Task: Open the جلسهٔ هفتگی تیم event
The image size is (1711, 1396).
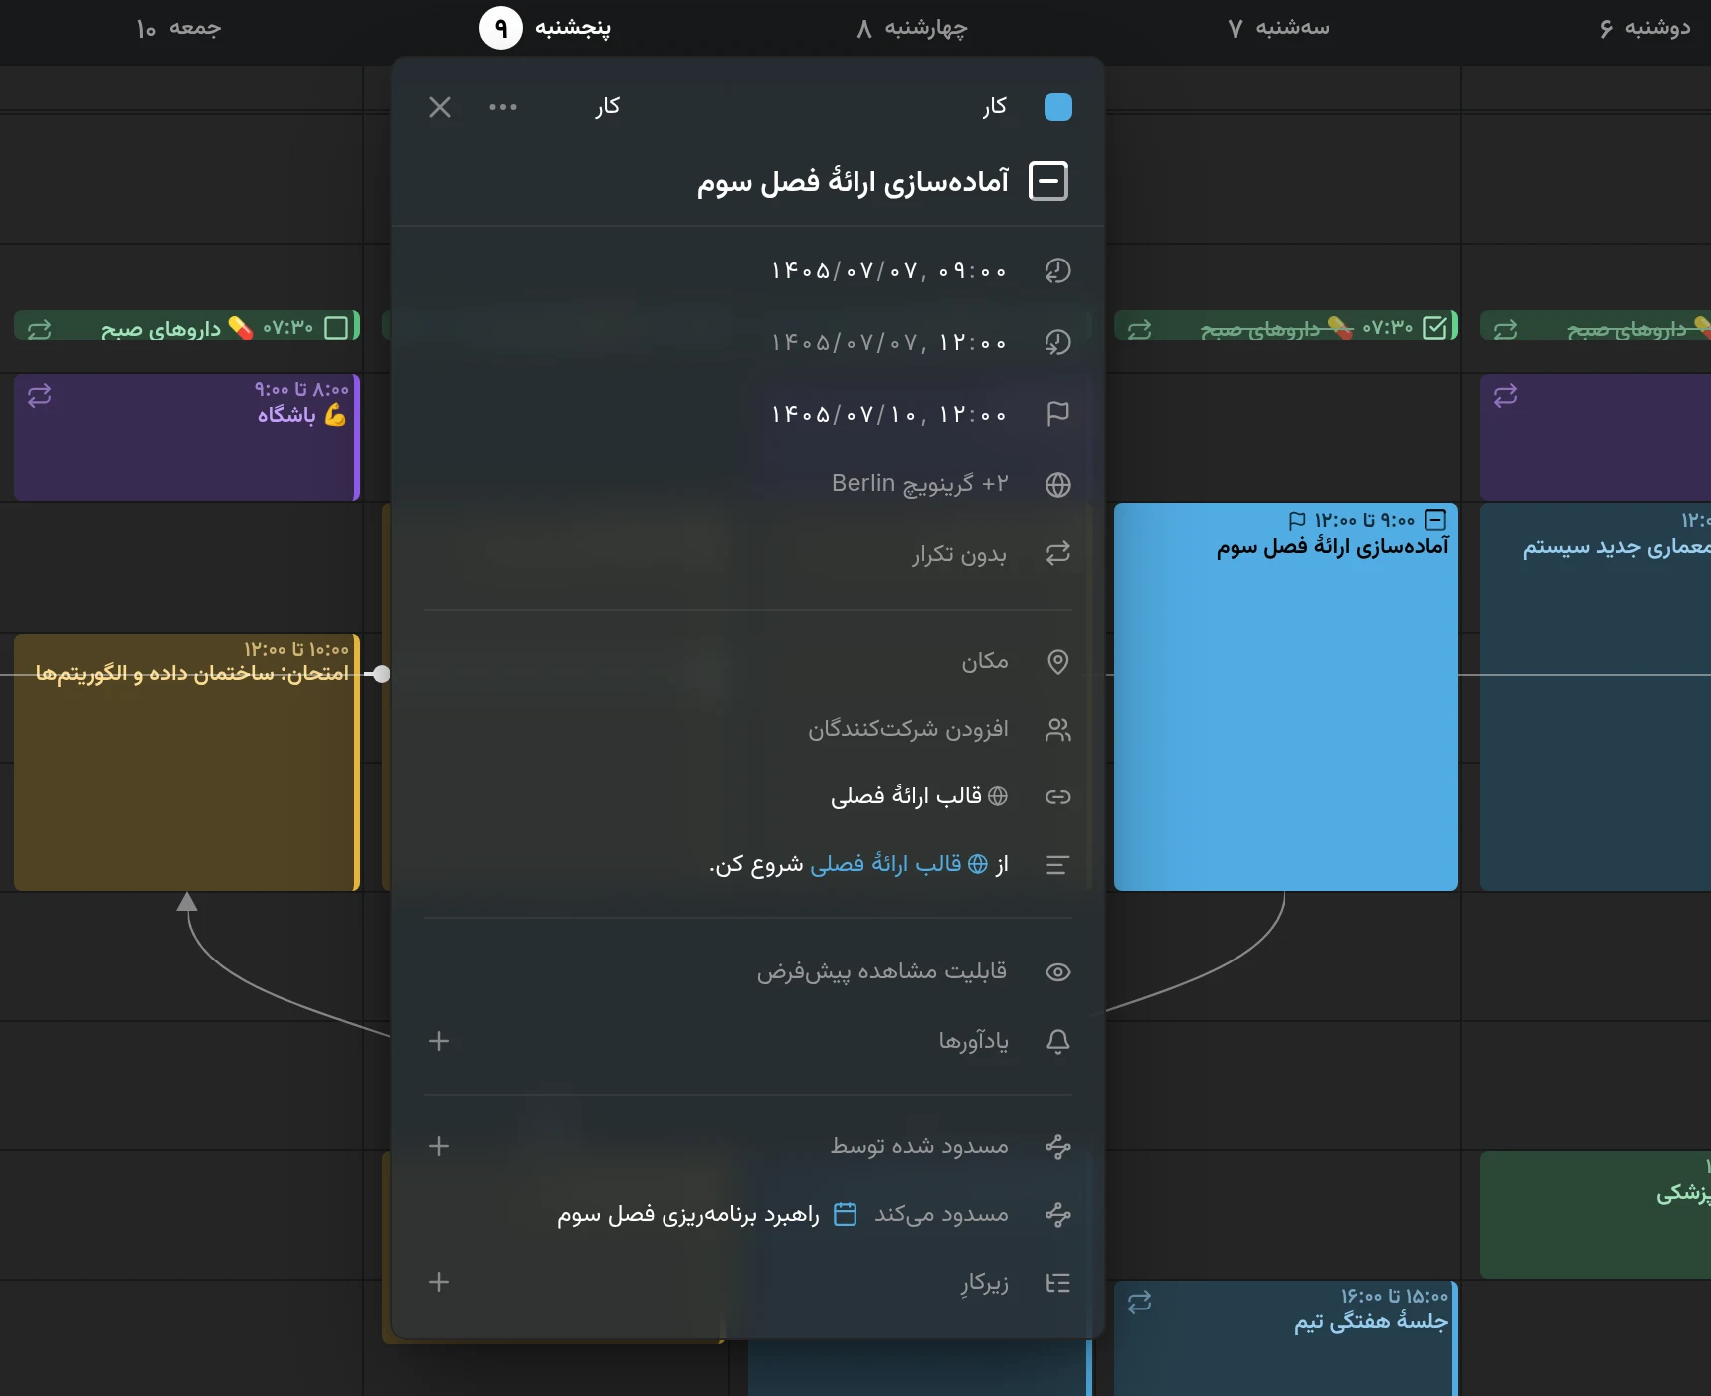Action: 1286,1337
